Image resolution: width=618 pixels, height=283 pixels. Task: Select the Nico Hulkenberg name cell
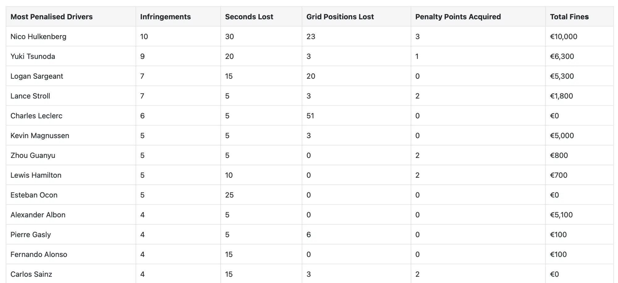[x=38, y=36]
